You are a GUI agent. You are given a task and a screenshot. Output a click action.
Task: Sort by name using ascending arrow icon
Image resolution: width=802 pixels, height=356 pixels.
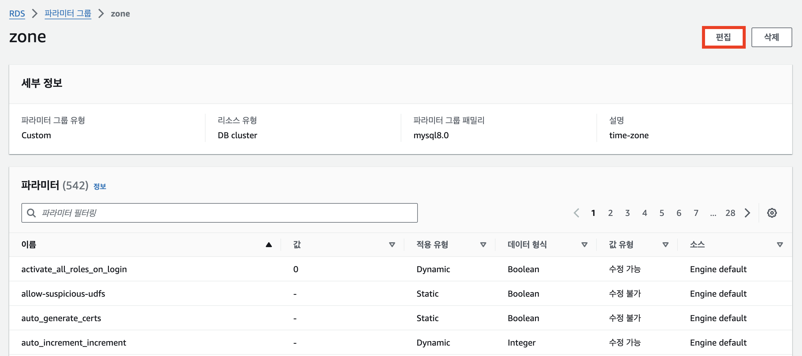click(269, 245)
